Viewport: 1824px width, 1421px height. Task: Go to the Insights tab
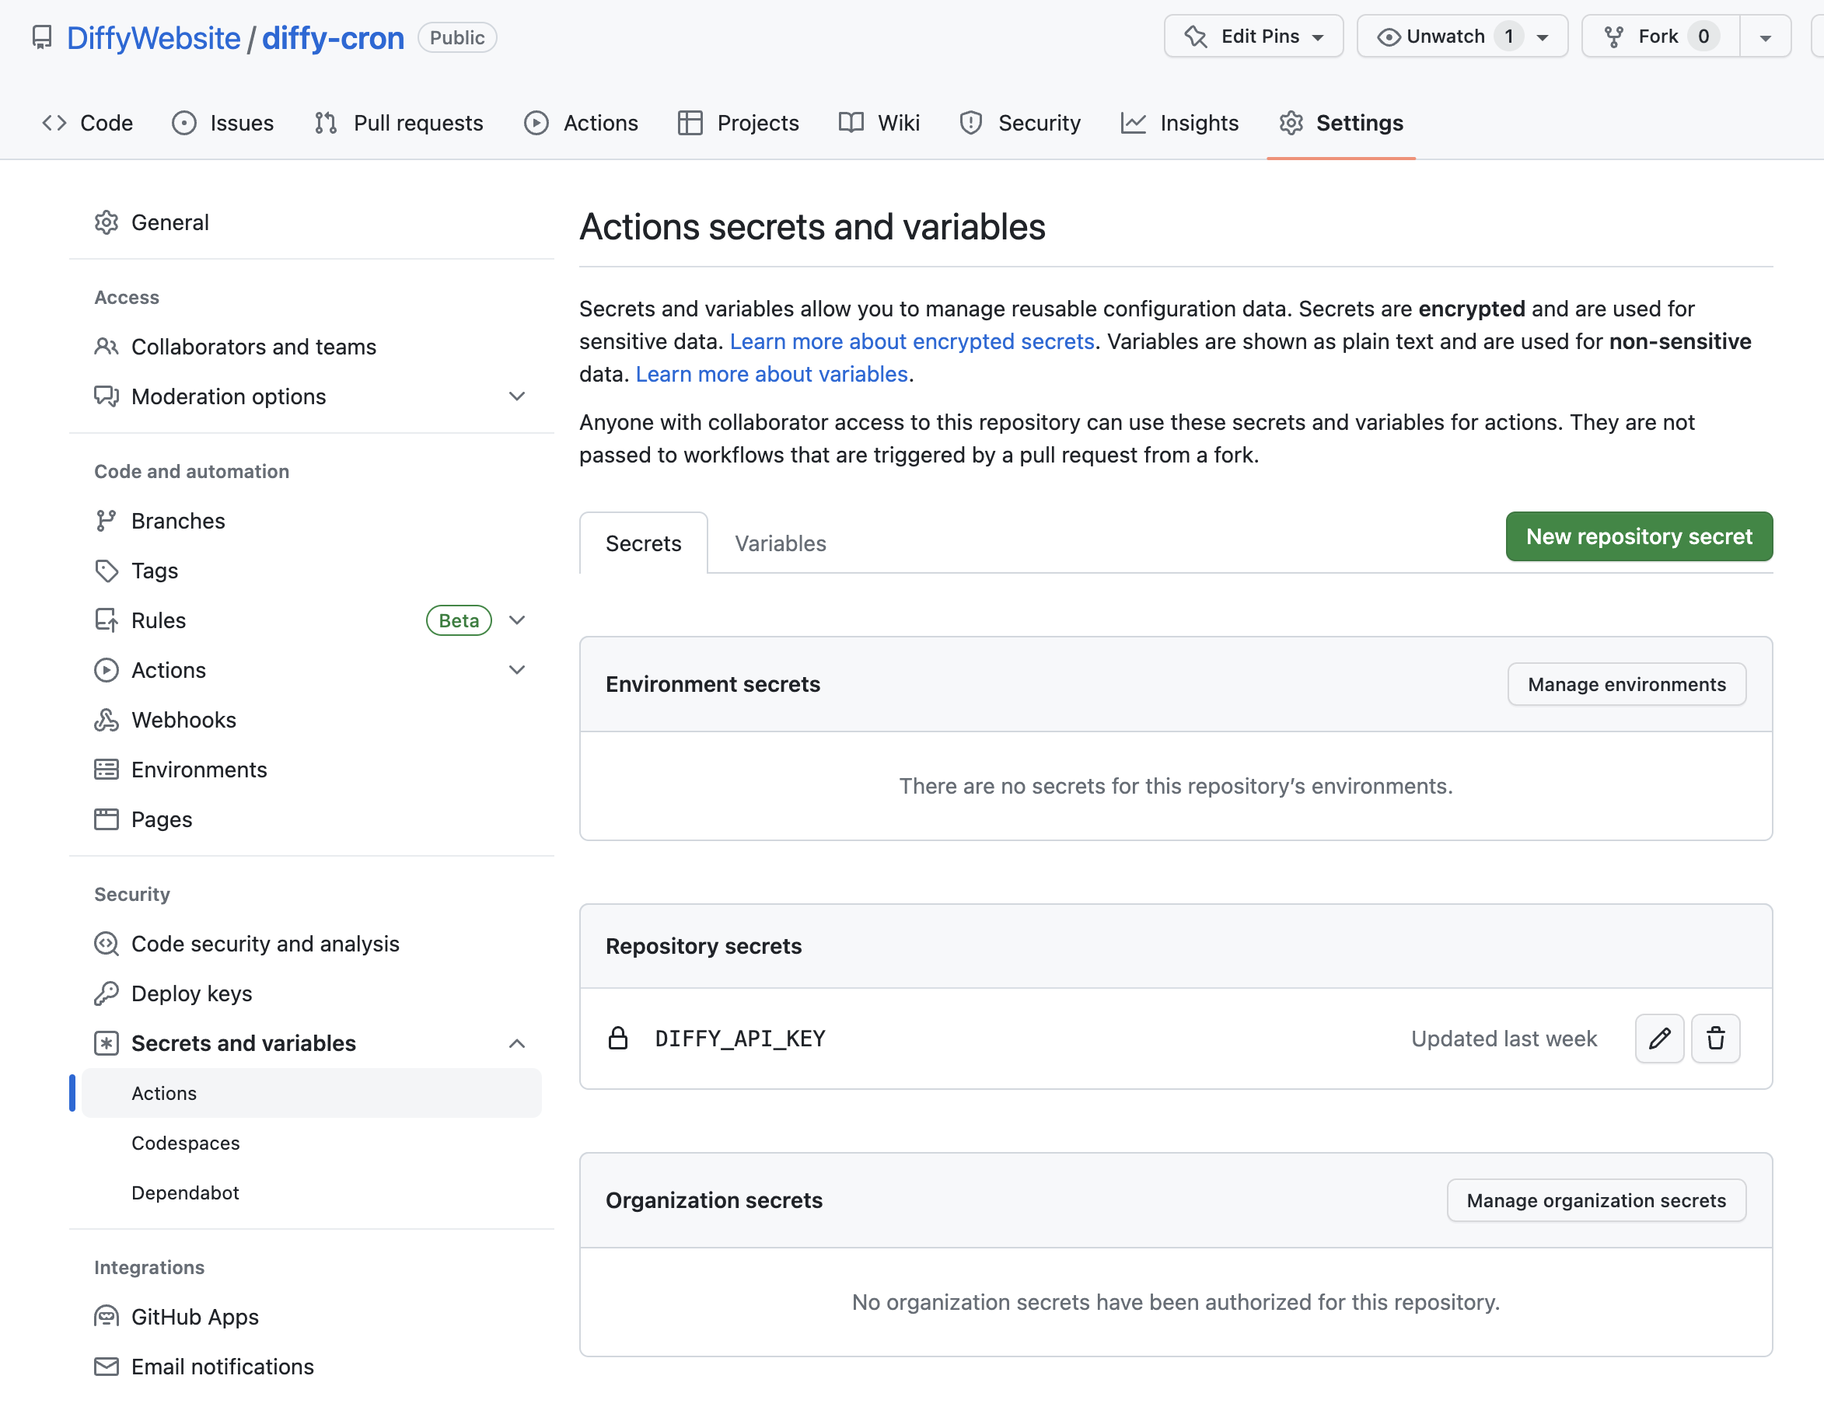(1179, 123)
